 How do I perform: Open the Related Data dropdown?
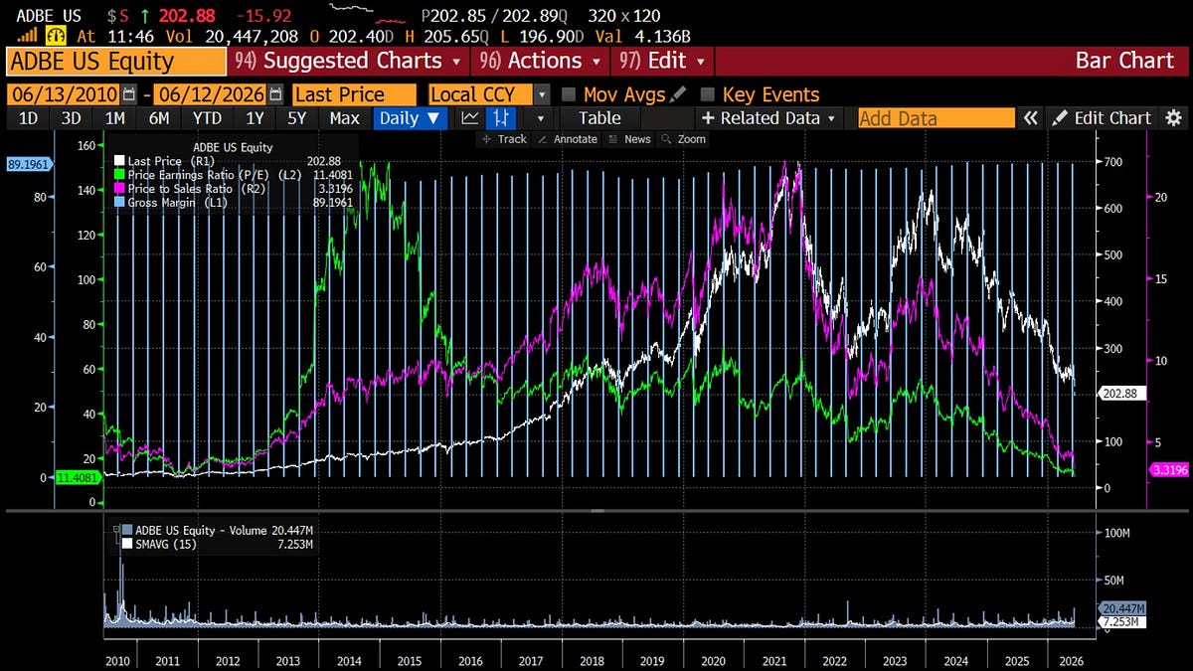pyautogui.click(x=769, y=118)
